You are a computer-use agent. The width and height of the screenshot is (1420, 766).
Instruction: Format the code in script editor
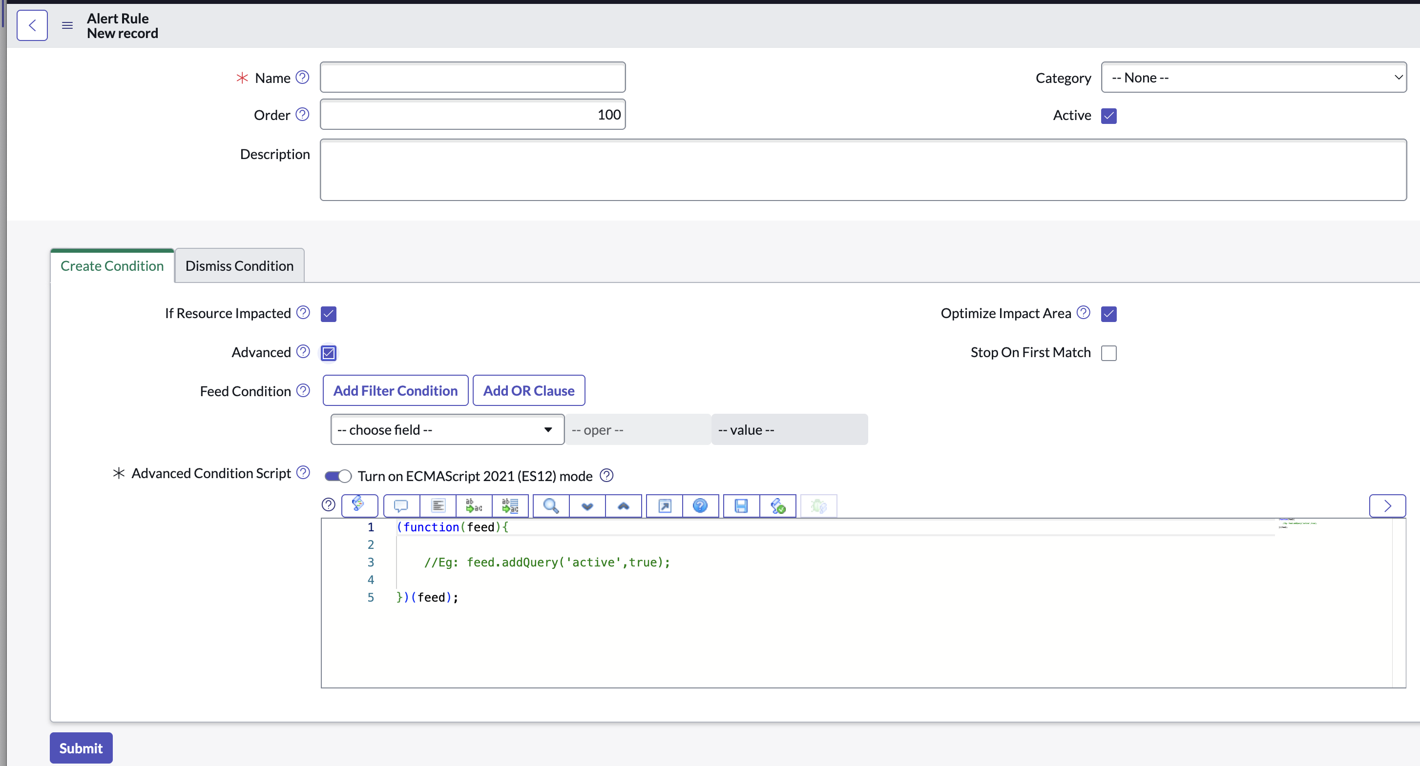(438, 505)
